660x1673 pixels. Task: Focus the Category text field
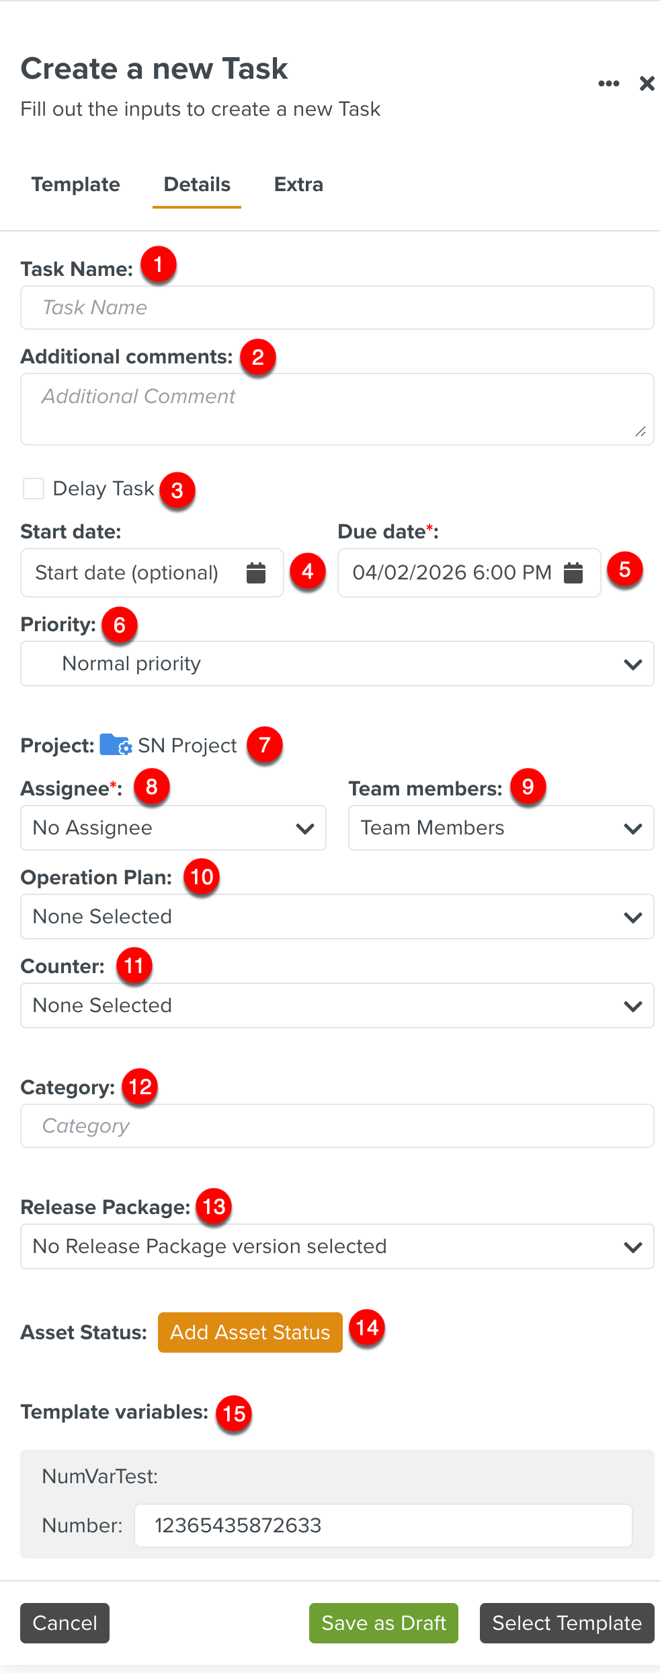[337, 1126]
